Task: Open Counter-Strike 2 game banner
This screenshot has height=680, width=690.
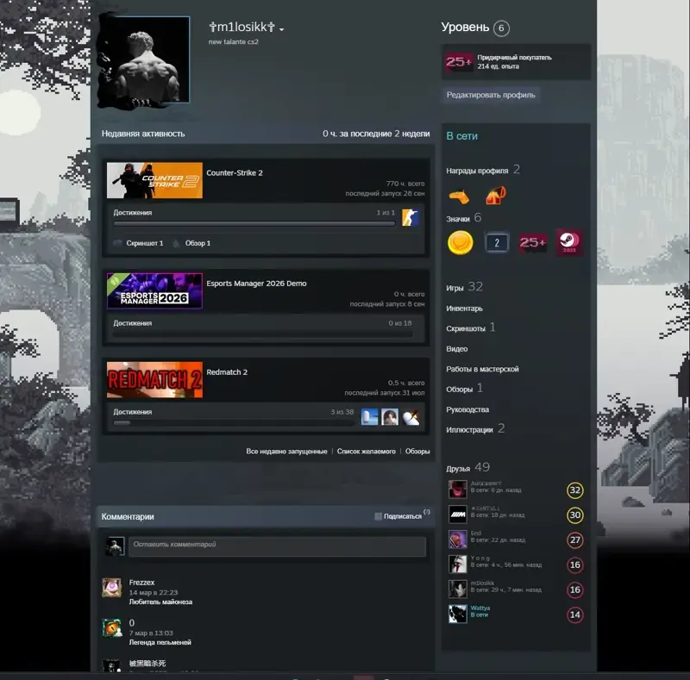Action: 154,180
